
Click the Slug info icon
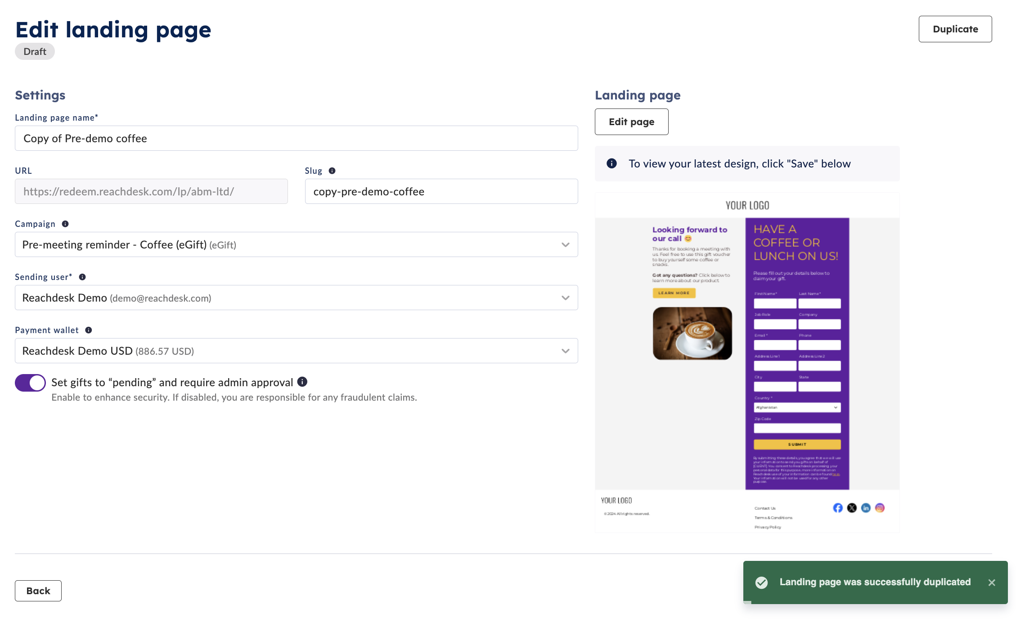[x=332, y=171]
